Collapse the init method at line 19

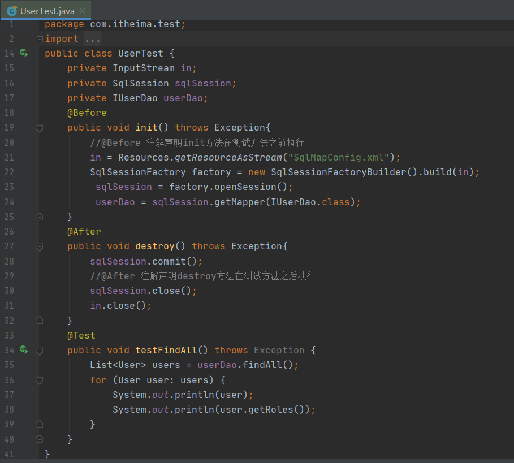point(40,128)
